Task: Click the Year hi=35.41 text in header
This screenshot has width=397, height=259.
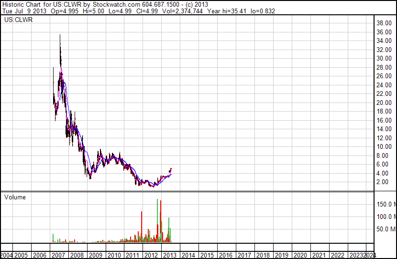Action: coord(227,11)
